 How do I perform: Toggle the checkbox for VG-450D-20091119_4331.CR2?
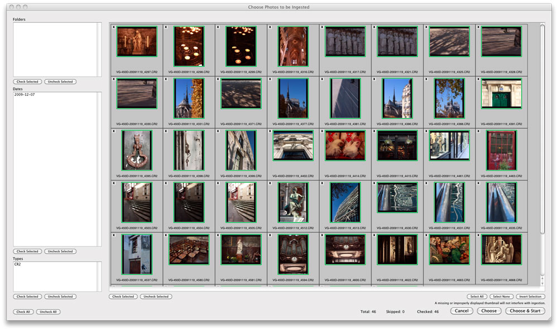[166, 79]
